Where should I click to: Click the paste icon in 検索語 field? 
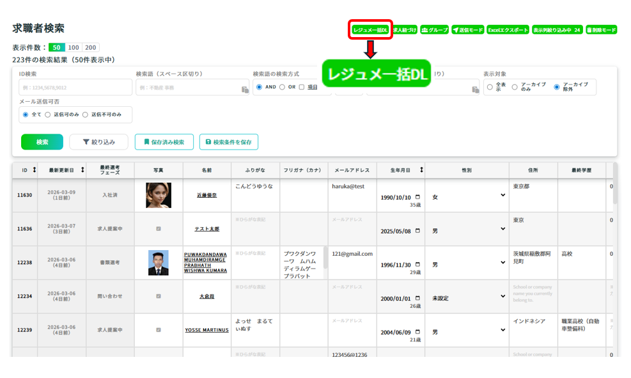tap(244, 90)
